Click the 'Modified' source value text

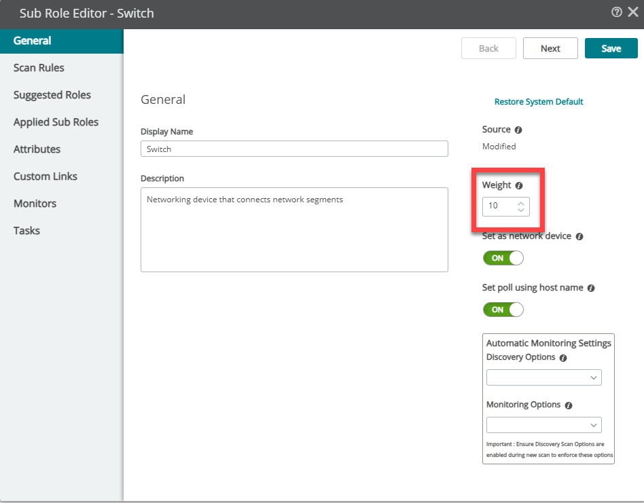(x=499, y=147)
